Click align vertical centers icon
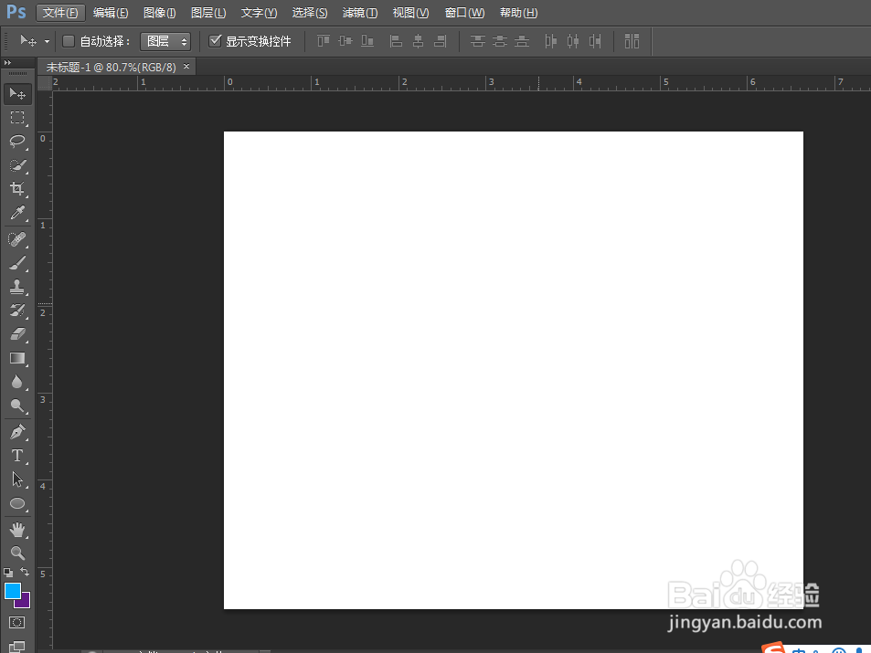The height and width of the screenshot is (653, 871). pyautogui.click(x=345, y=41)
